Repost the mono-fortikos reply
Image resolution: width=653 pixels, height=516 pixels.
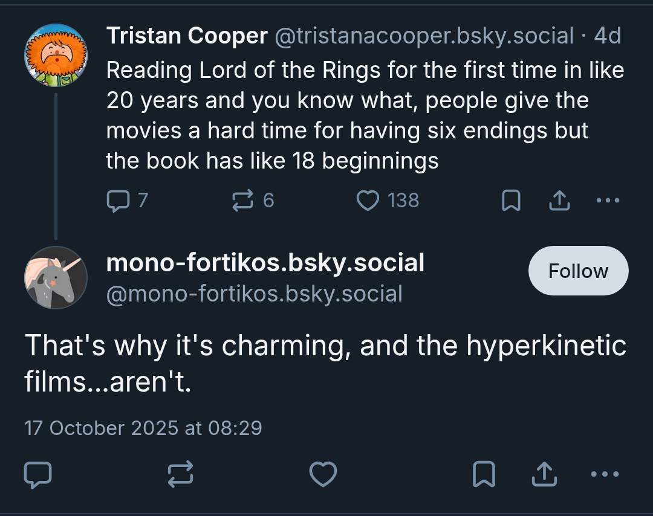(180, 474)
